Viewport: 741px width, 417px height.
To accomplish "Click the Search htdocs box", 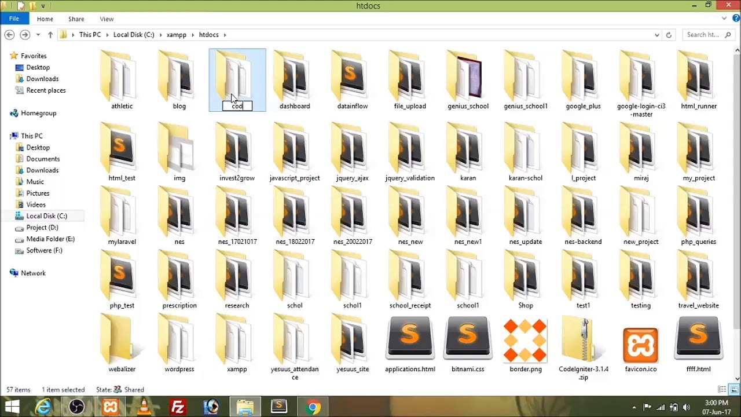I will click(x=708, y=35).
